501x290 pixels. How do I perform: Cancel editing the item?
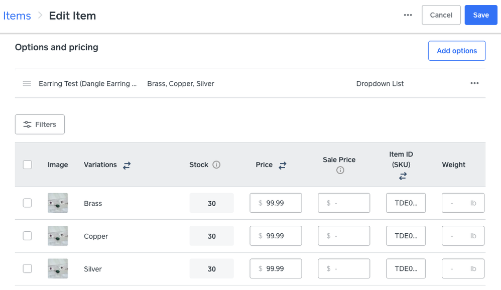(x=441, y=15)
